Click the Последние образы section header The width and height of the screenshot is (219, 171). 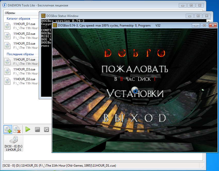20,54
